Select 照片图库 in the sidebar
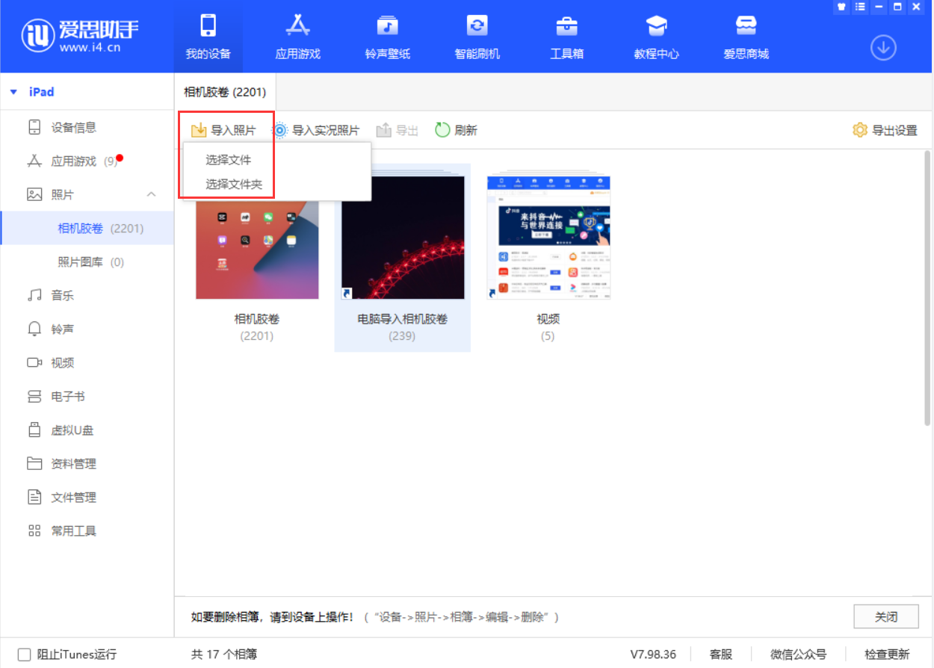This screenshot has width=934, height=668. pyautogui.click(x=90, y=262)
